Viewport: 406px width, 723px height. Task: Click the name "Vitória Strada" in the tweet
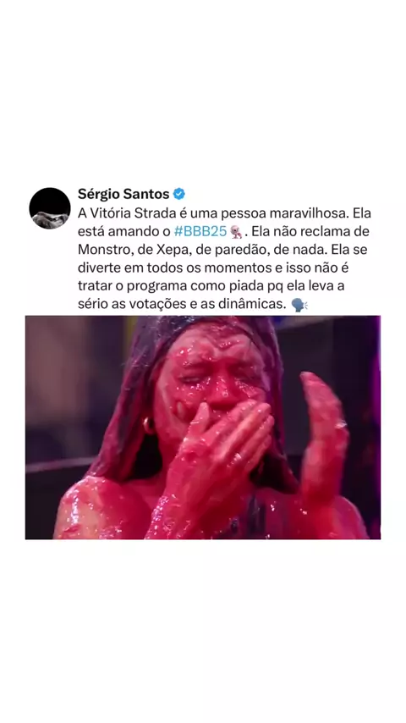coord(133,213)
